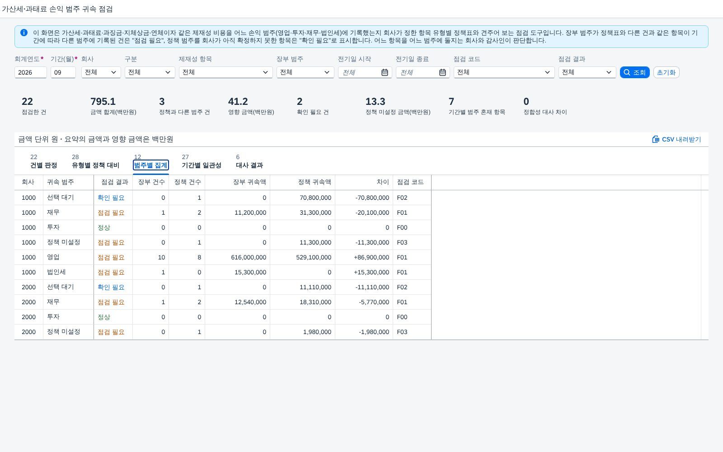Image resolution: width=723 pixels, height=452 pixels.
Task: Click the 점검 결과 column header
Action: click(x=113, y=182)
